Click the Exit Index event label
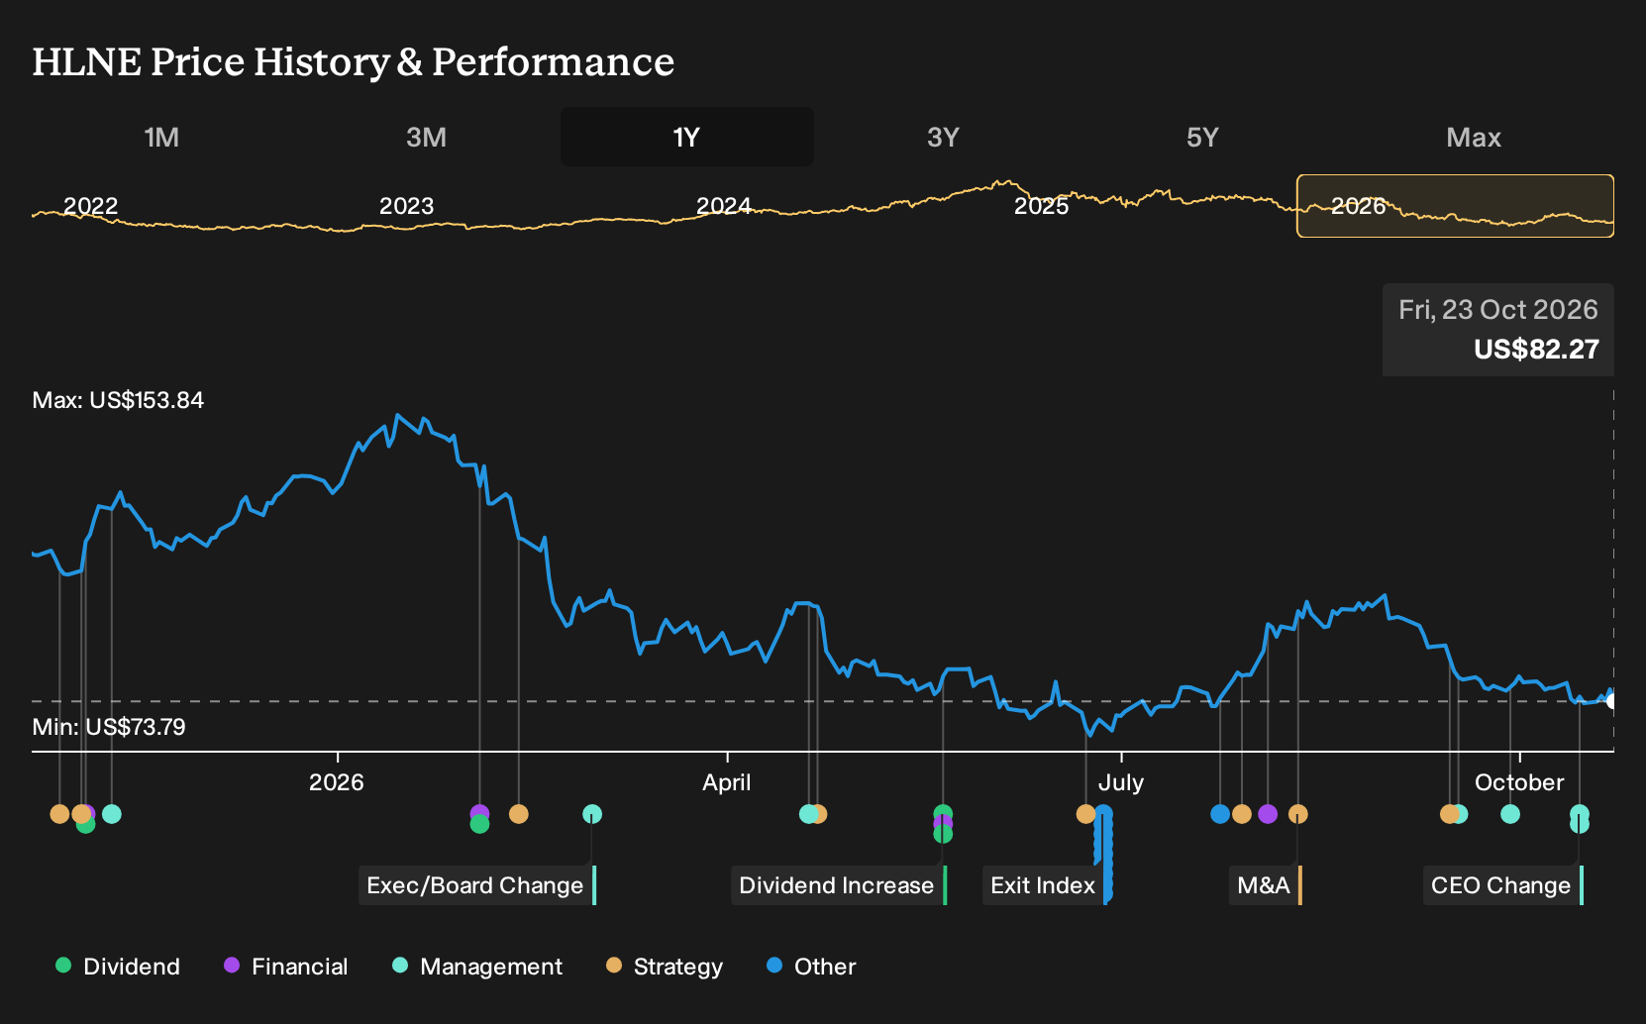This screenshot has width=1646, height=1024. point(1045,885)
